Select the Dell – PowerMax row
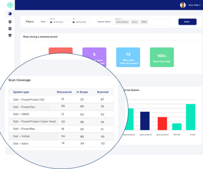 tap(61, 129)
